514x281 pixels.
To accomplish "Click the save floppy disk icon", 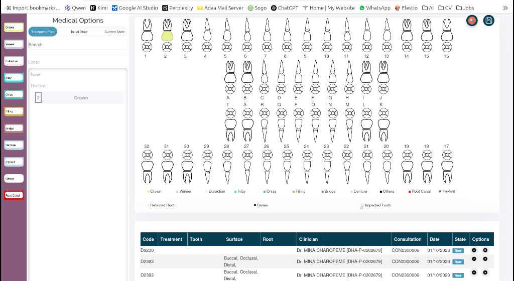I will pyautogui.click(x=488, y=21).
